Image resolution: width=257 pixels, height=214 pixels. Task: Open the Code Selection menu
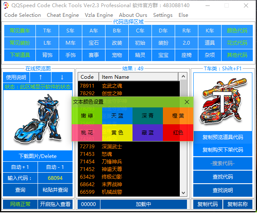pos(23,15)
